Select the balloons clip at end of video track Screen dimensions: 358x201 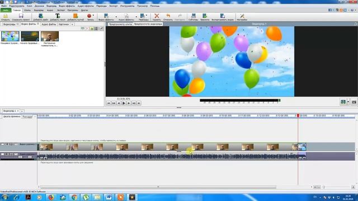pyautogui.click(x=302, y=147)
